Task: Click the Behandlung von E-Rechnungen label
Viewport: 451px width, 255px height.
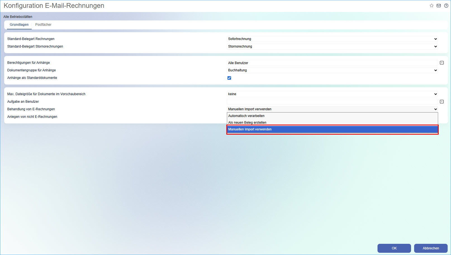Action: (x=31, y=109)
